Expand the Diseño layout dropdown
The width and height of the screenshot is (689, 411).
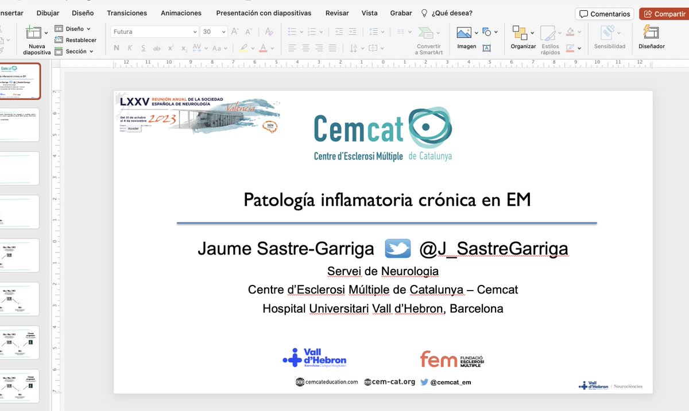pos(88,29)
